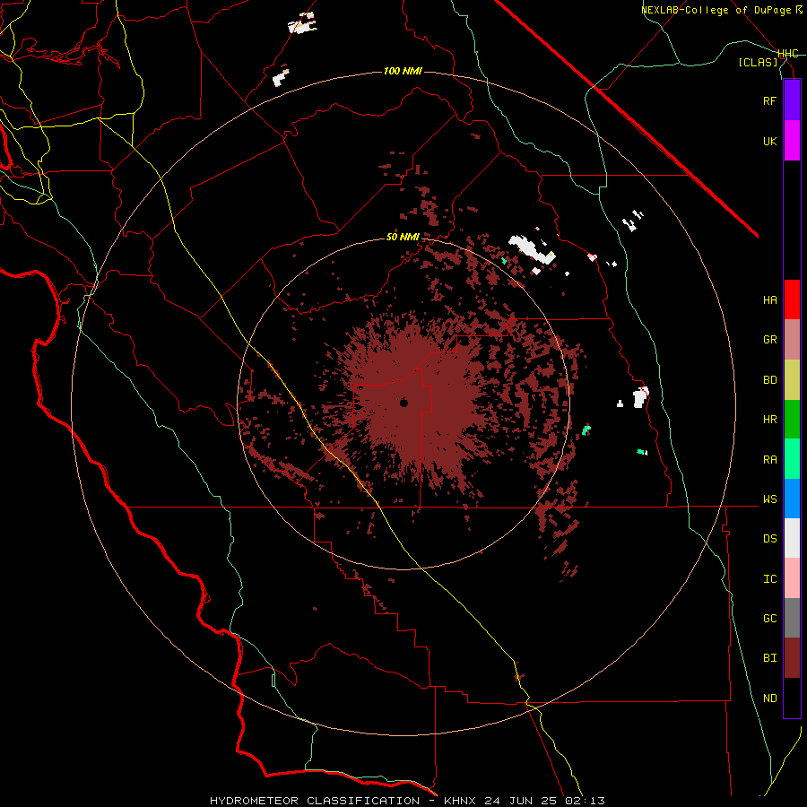
Task: Click the GC gray legend swatch
Action: click(792, 618)
